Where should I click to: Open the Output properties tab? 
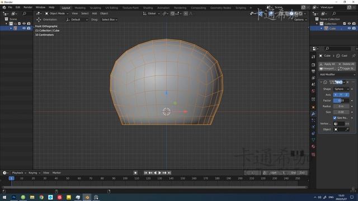pyautogui.click(x=313, y=71)
